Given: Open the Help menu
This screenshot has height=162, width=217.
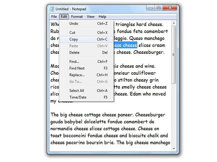Looking at the screenshot, I should pyautogui.click(x=102, y=17).
